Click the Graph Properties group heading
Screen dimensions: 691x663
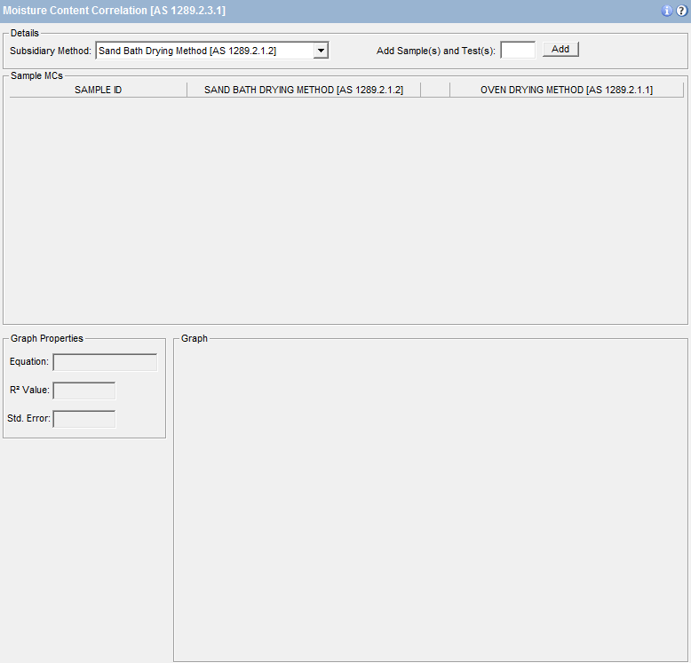coord(47,338)
